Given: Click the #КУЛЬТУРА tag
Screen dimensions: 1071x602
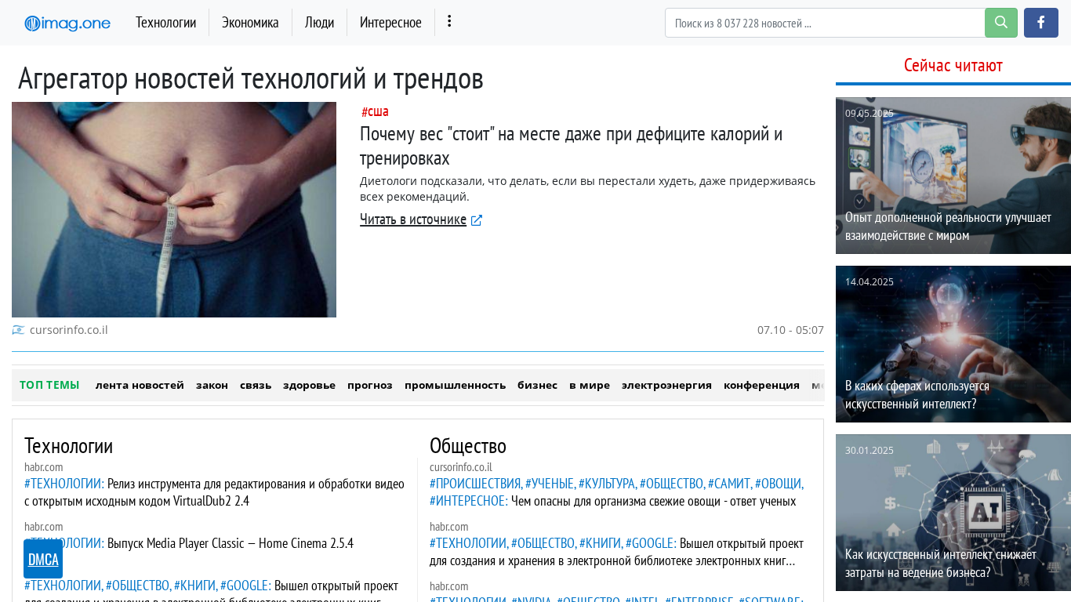Looking at the screenshot, I should point(608,484).
